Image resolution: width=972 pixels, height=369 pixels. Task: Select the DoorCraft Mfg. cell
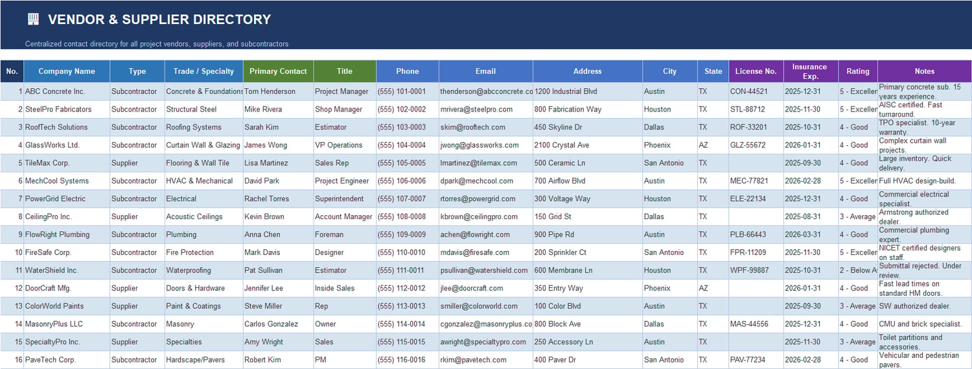pos(67,289)
